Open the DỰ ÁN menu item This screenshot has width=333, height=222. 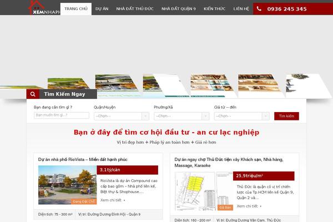tap(102, 9)
